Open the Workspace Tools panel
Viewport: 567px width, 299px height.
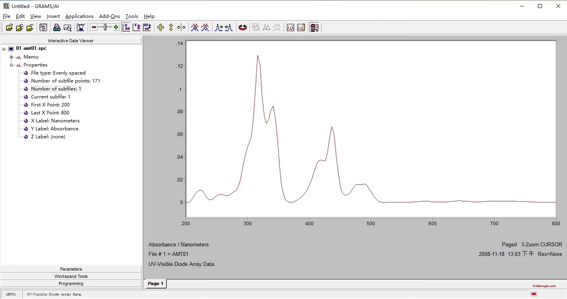pyautogui.click(x=71, y=276)
